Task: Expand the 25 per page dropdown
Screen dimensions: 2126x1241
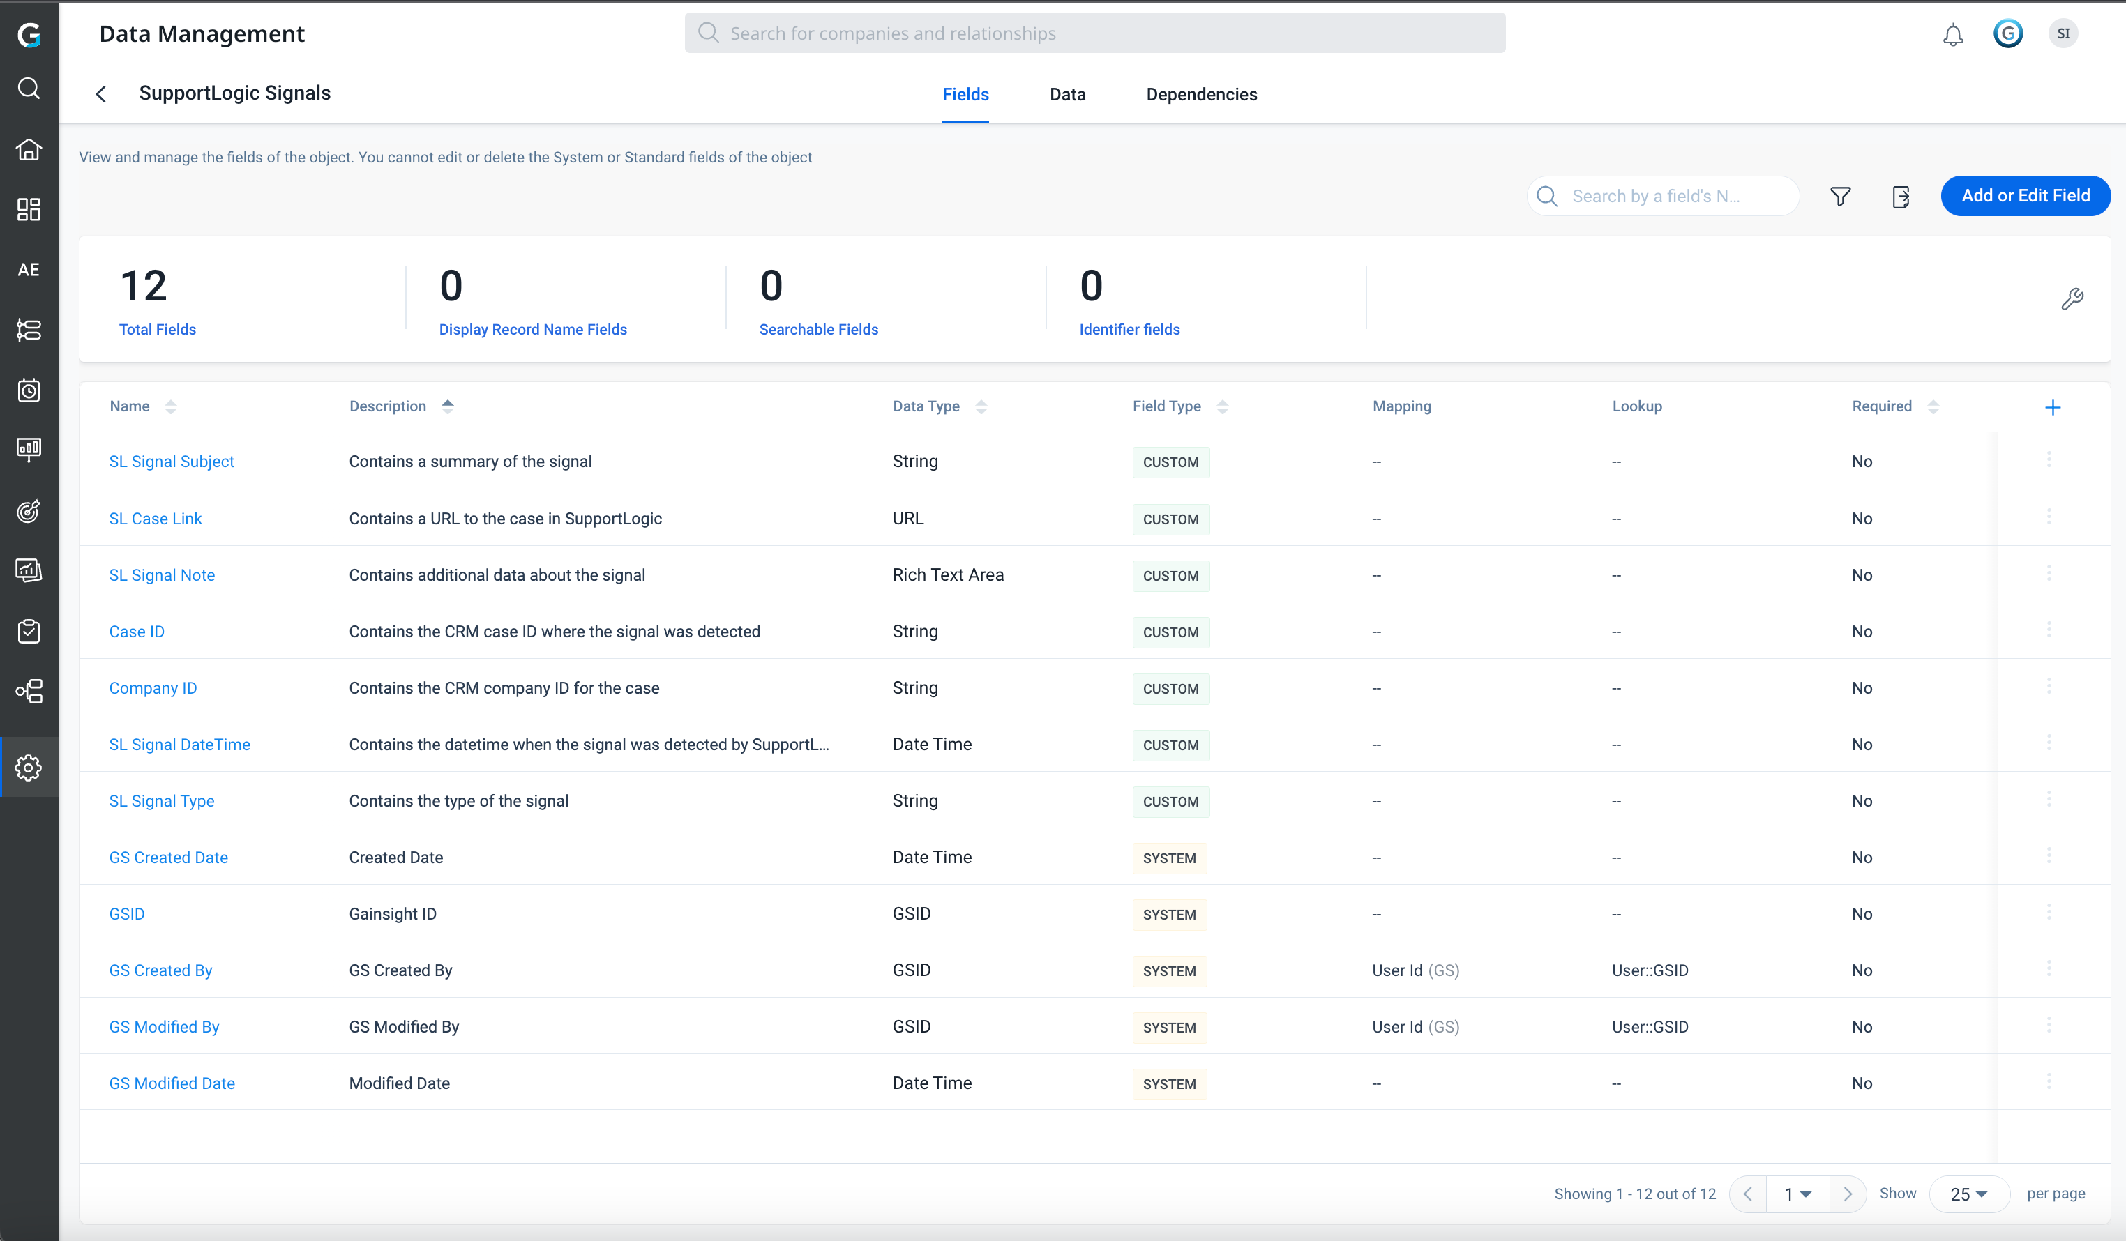Action: [x=1969, y=1194]
